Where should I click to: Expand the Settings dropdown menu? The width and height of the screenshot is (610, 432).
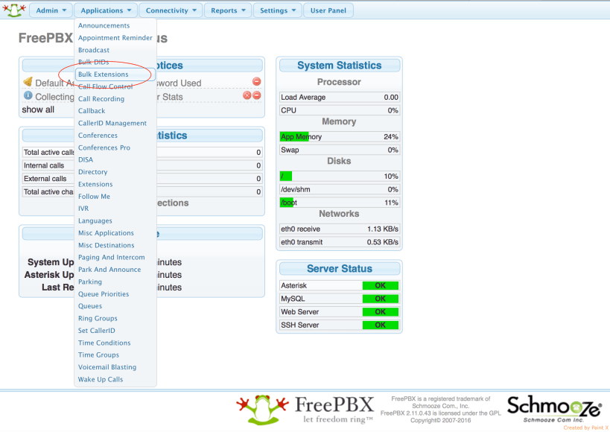(x=278, y=10)
